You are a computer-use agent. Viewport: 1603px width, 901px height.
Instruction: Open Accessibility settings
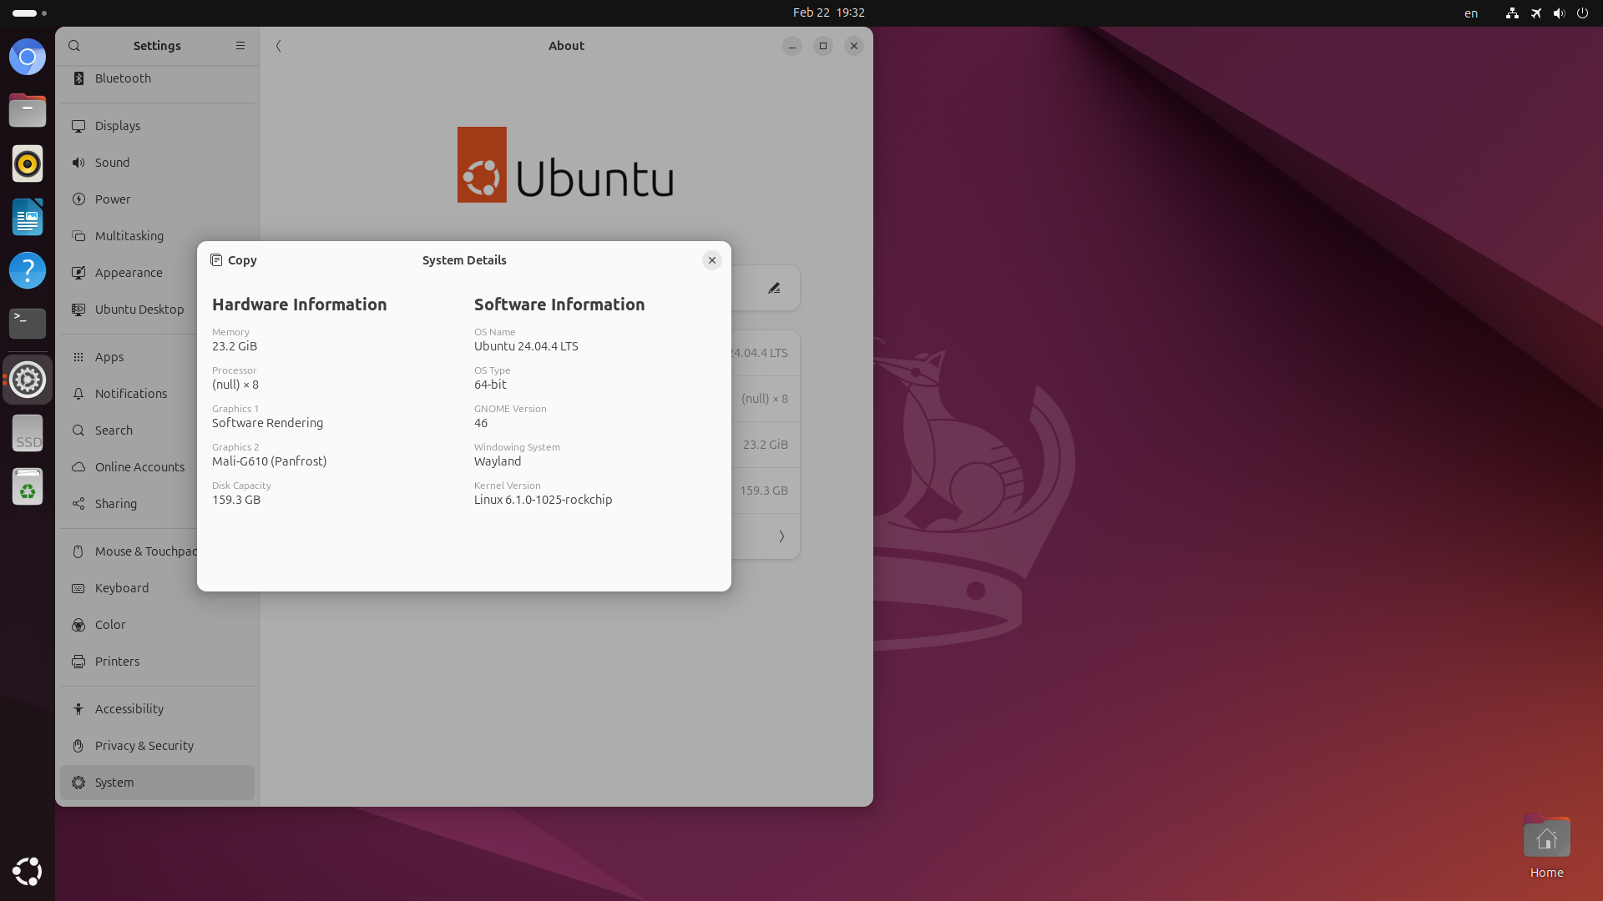(129, 709)
